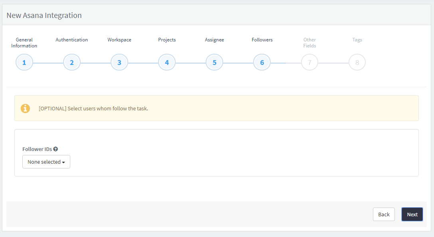
Task: Open step 4 Projects circle
Action: [x=167, y=63]
